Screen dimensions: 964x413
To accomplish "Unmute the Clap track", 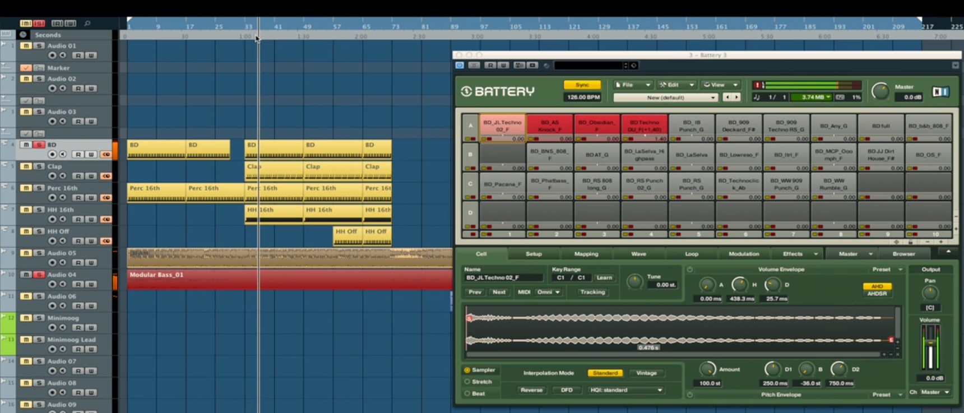I will pos(26,166).
